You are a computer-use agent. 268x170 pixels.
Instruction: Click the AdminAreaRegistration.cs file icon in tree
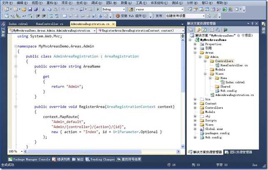pyautogui.click(x=212, y=95)
